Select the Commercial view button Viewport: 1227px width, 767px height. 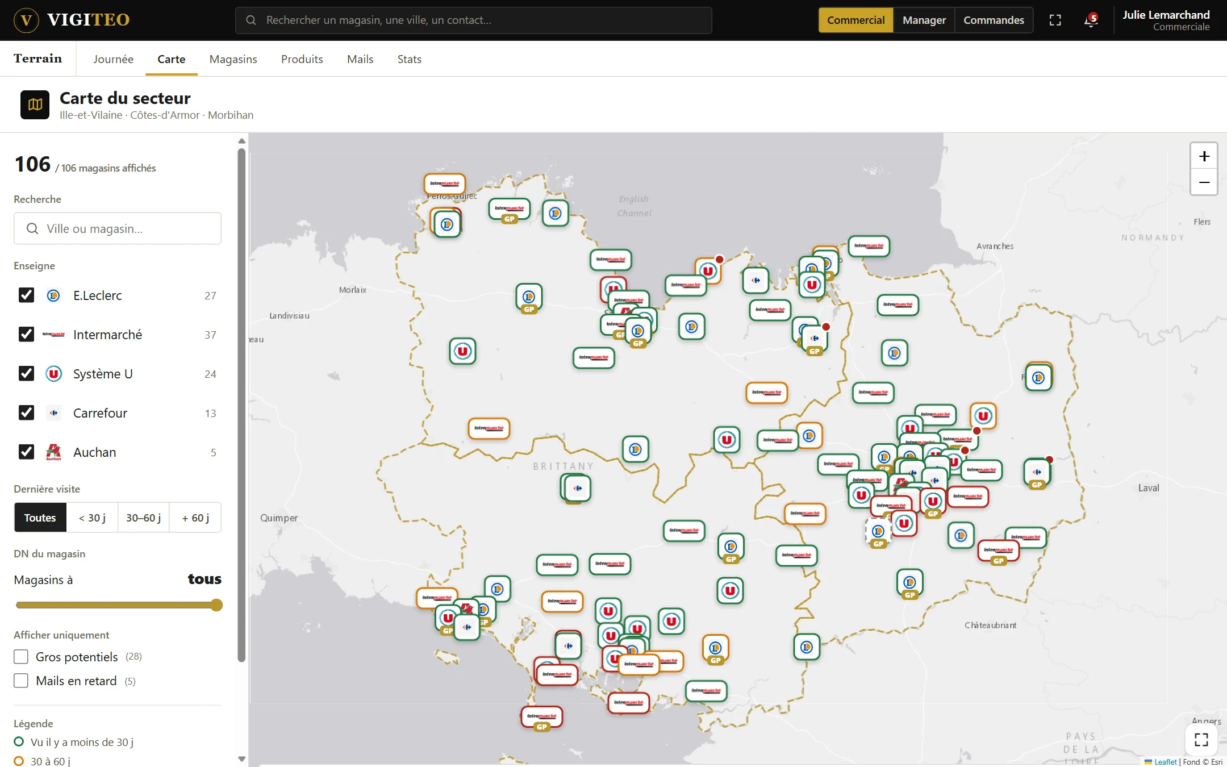(855, 20)
